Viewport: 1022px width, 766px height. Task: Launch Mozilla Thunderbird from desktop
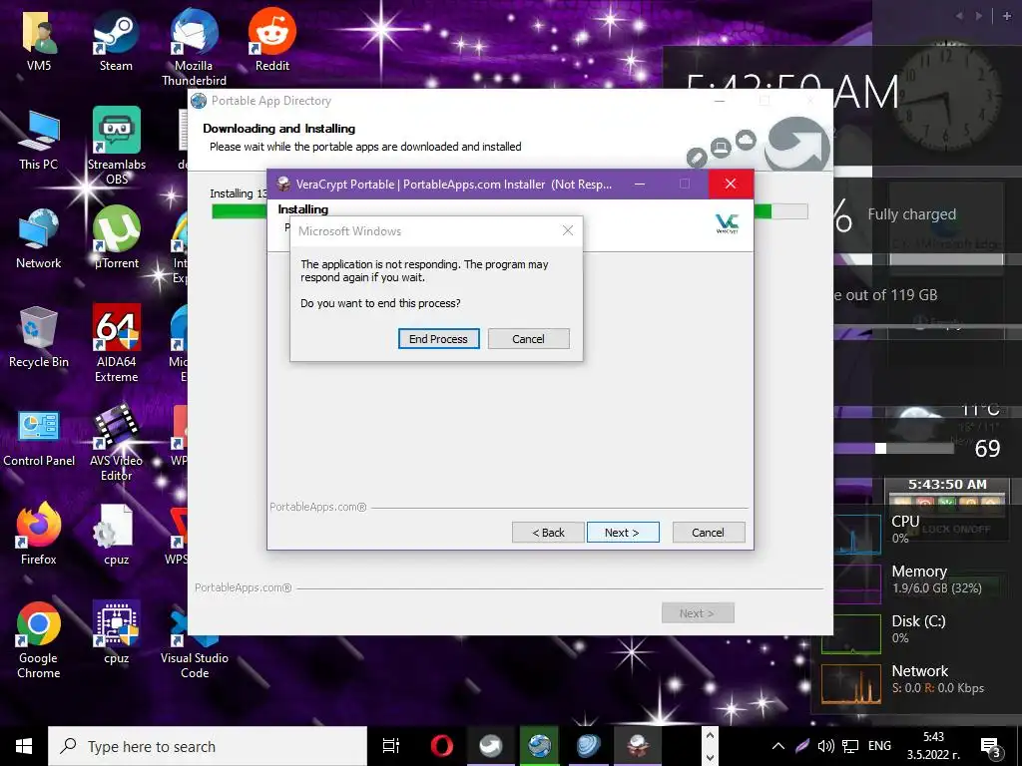[194, 47]
